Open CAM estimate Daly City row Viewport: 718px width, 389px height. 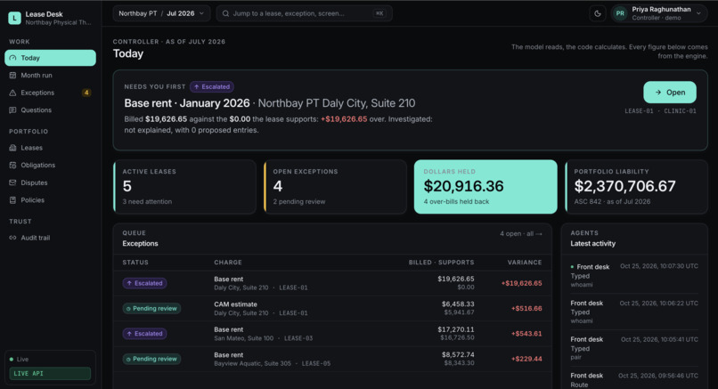point(332,309)
